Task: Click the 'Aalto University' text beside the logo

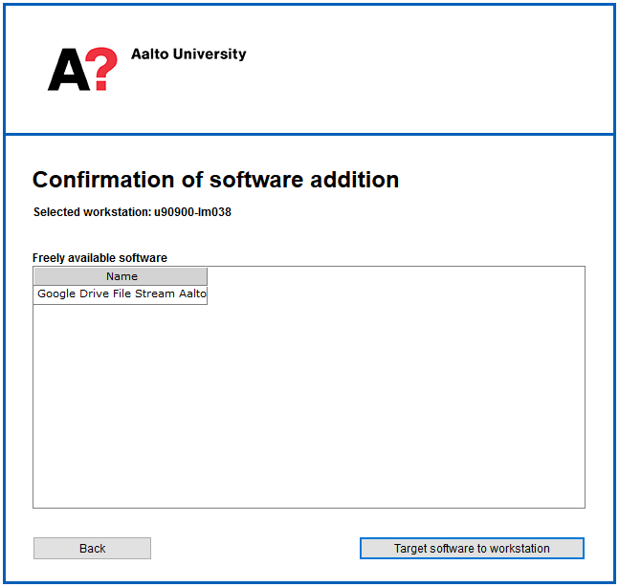Action: pyautogui.click(x=188, y=54)
